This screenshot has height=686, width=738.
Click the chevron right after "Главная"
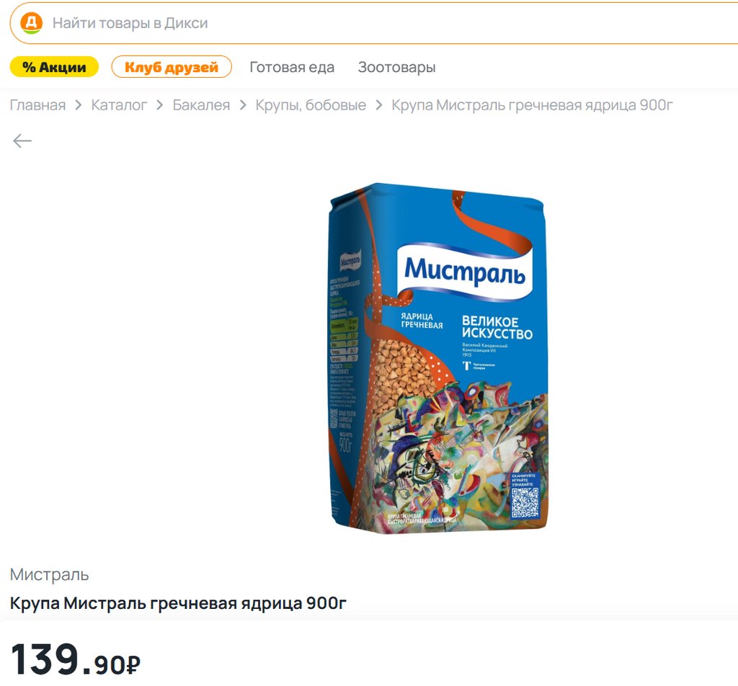point(79,105)
